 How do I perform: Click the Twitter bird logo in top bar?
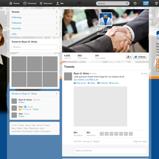pos(79,3)
